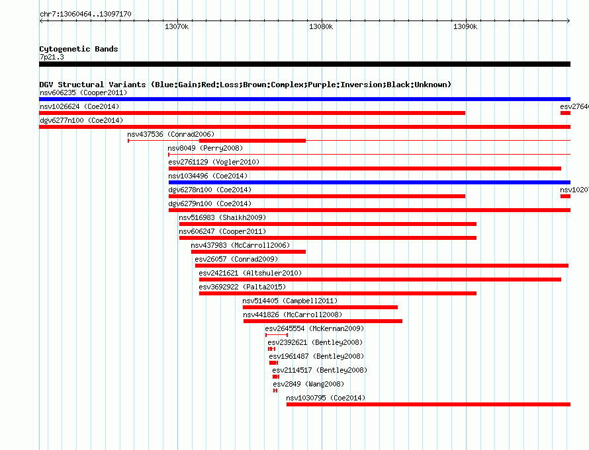Select the red bar for nsv1030795
589x450 pixels.
click(x=429, y=404)
